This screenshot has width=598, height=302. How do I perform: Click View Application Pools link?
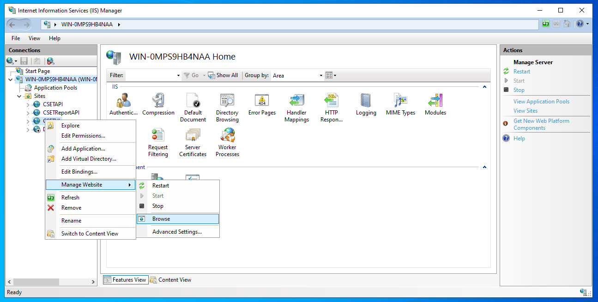[541, 102]
